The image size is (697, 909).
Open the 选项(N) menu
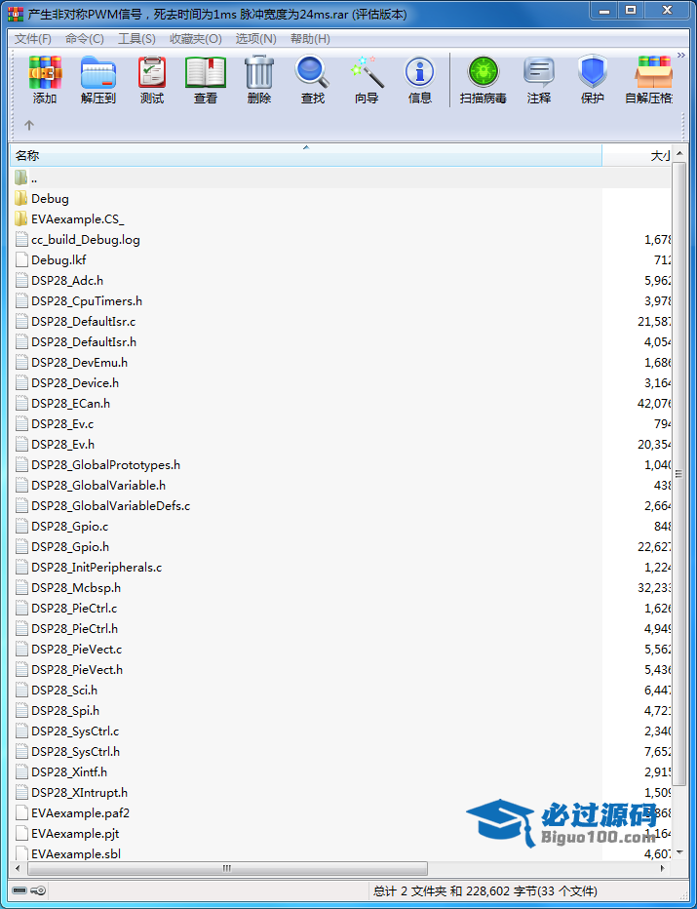point(256,39)
